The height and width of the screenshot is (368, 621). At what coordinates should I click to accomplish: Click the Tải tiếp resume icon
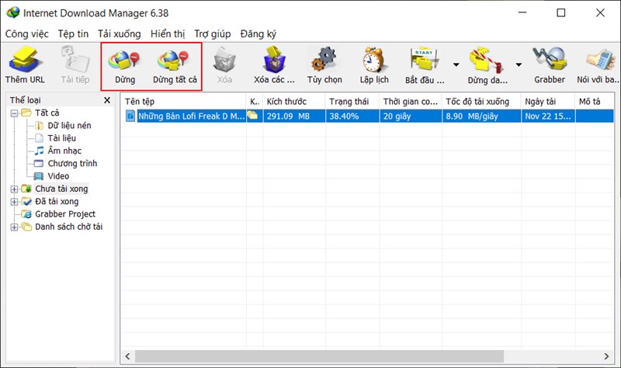click(75, 60)
